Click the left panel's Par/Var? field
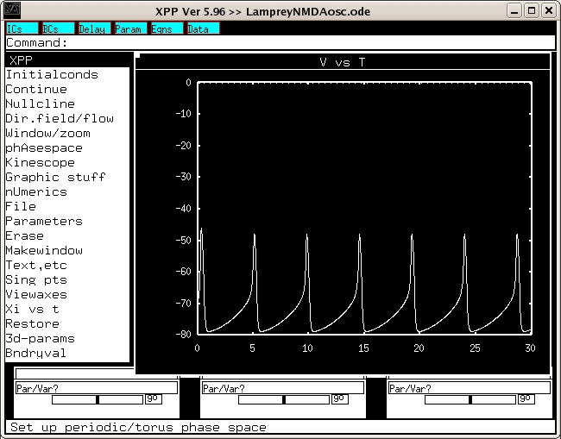 tap(96, 389)
